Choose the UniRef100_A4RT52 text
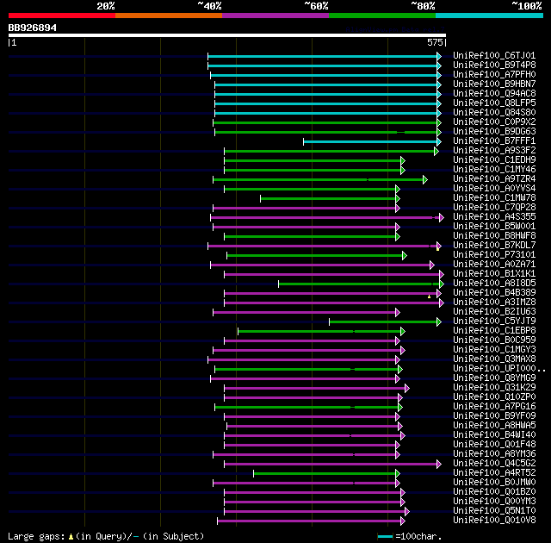551x543 pixels. [x=494, y=473]
